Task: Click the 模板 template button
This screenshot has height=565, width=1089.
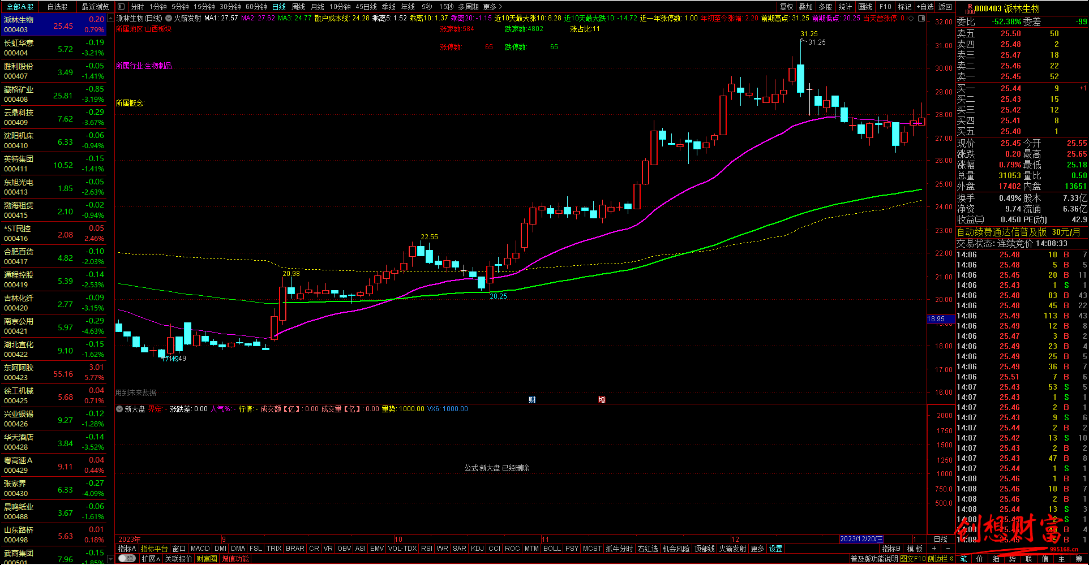Action: [x=915, y=549]
